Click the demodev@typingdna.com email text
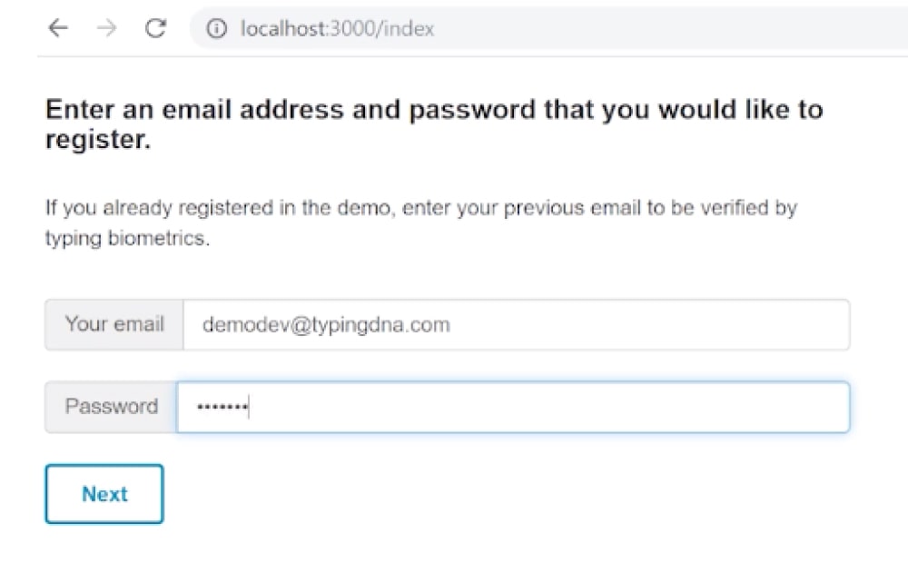Screen dimensions: 908x573 click(326, 324)
